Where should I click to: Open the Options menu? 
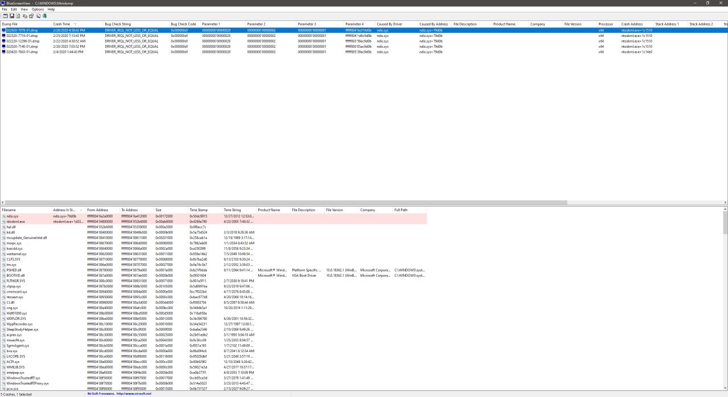tap(38, 9)
